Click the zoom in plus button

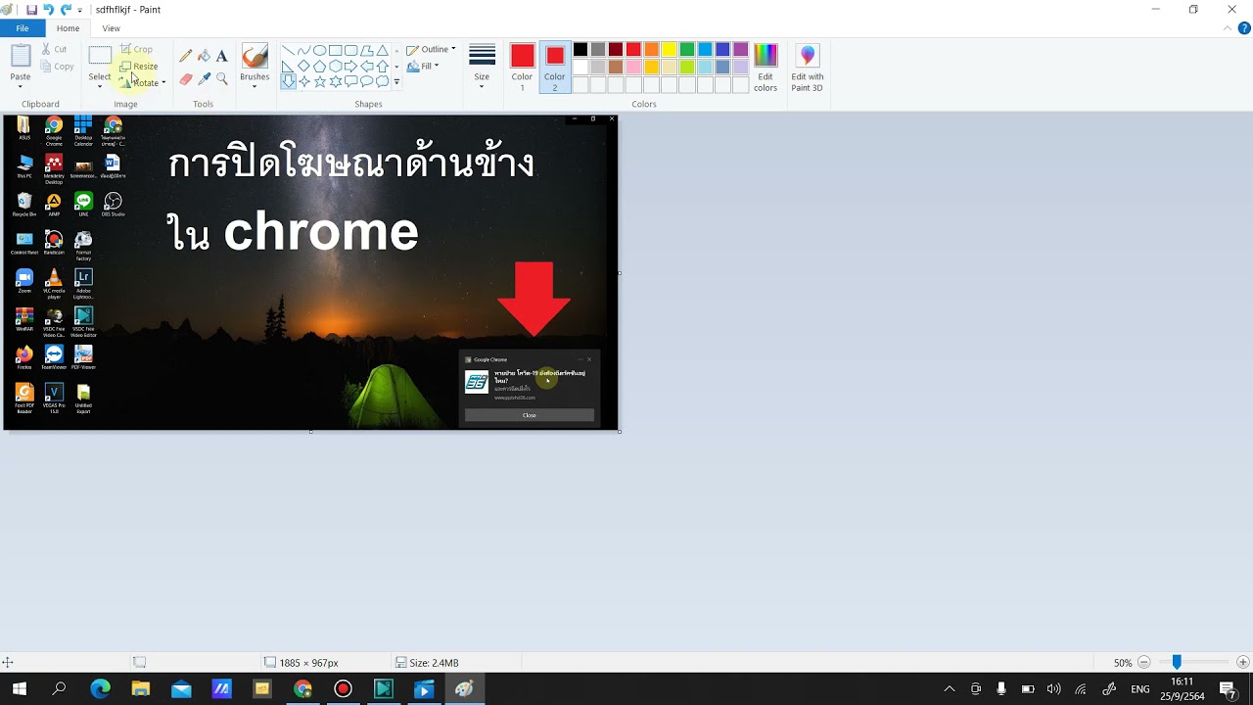(1242, 663)
